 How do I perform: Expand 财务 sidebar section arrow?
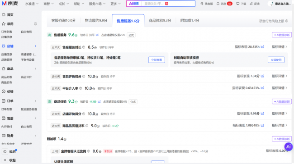tap(35, 136)
